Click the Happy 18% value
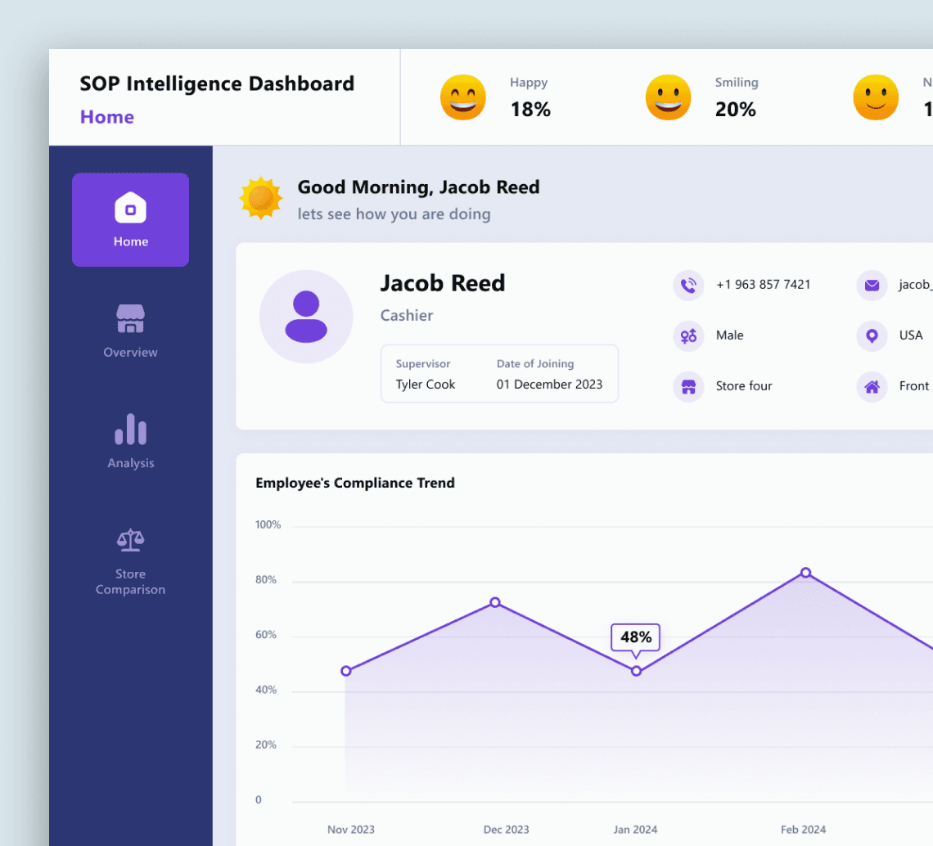This screenshot has height=846, width=933. [x=531, y=110]
